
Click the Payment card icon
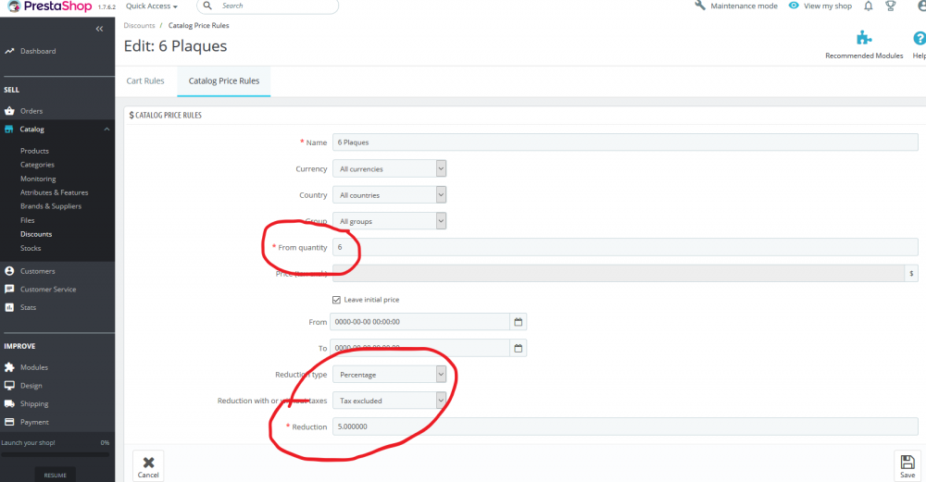(9, 422)
